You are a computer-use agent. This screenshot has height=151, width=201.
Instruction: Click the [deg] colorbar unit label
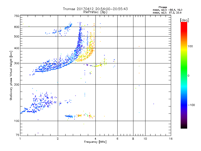coord(184,20)
